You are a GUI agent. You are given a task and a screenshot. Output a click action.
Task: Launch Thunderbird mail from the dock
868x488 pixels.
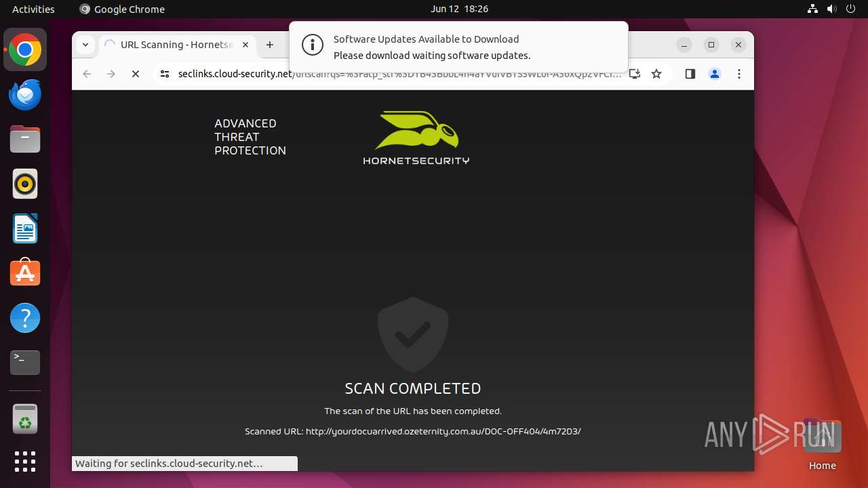(25, 95)
